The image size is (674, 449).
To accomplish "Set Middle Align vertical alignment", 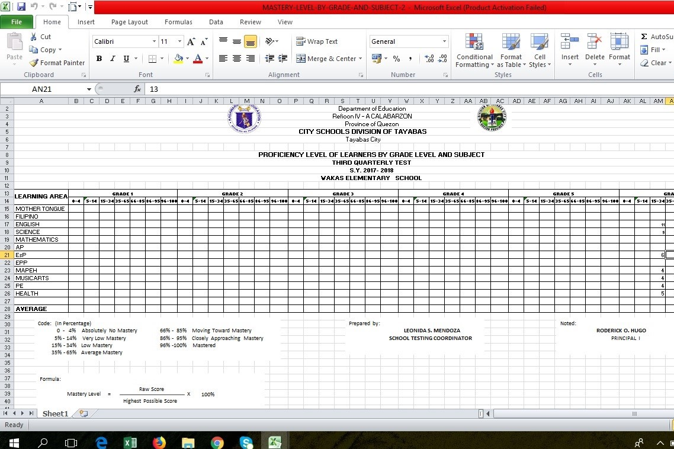I will [x=237, y=41].
